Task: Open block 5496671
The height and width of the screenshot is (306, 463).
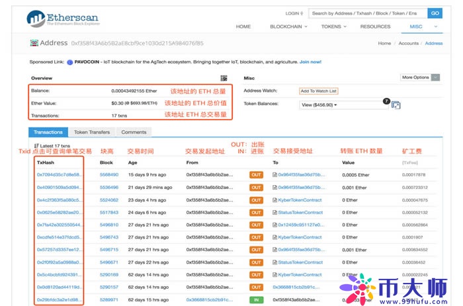Action: tap(109, 262)
